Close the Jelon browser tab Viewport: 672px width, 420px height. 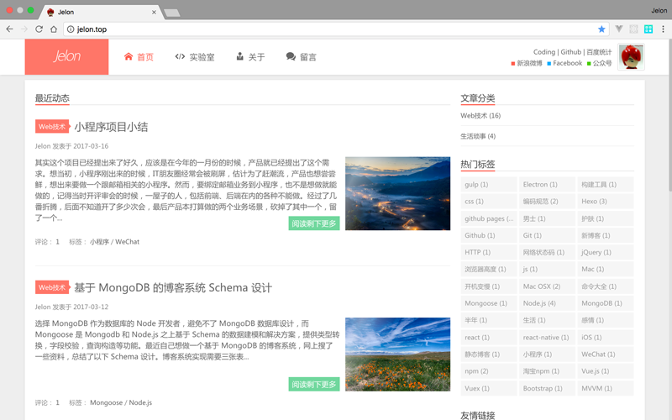[x=153, y=12]
